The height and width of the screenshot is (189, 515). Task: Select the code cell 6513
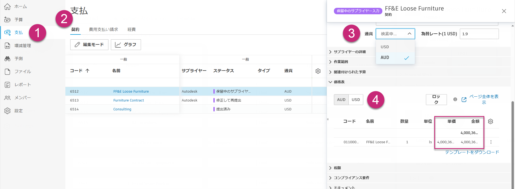(74, 100)
